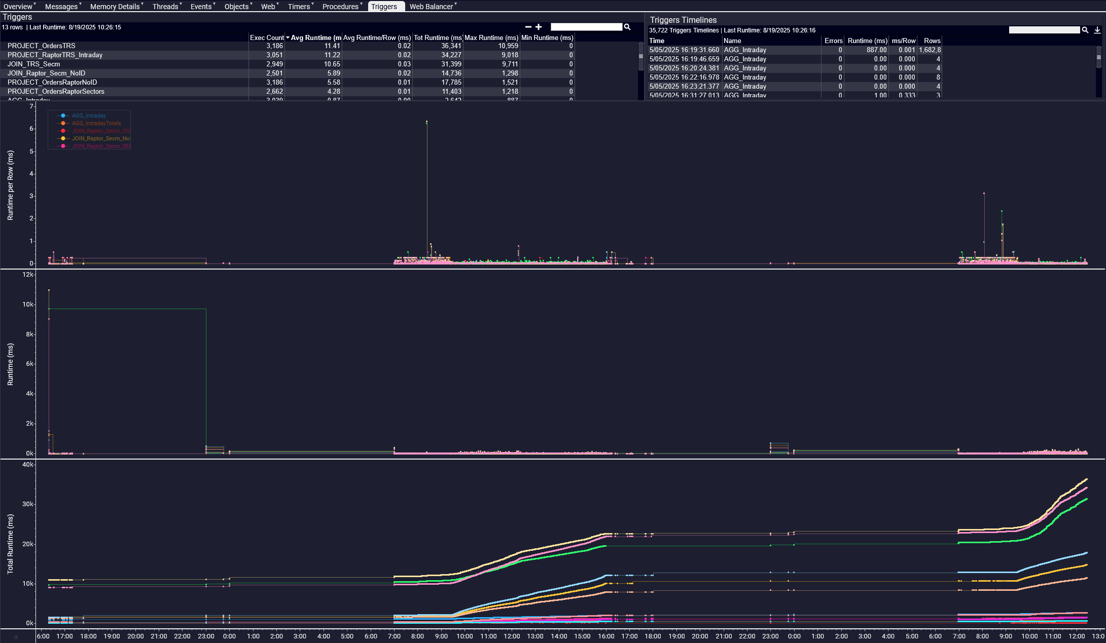Click the Triggers table search input field
The image size is (1106, 643).
[x=586, y=27]
